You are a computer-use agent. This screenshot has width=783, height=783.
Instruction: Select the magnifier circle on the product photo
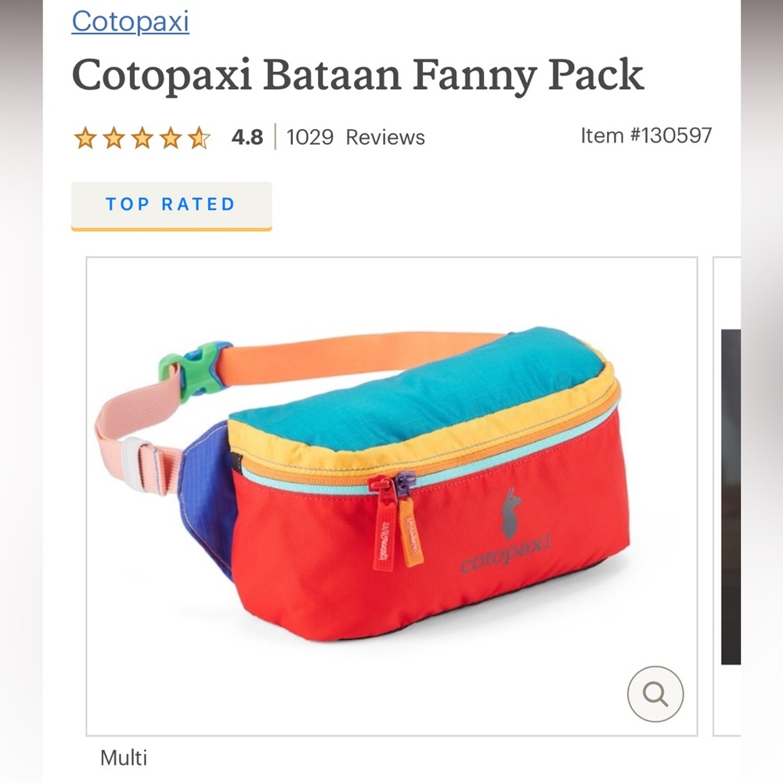click(x=655, y=694)
